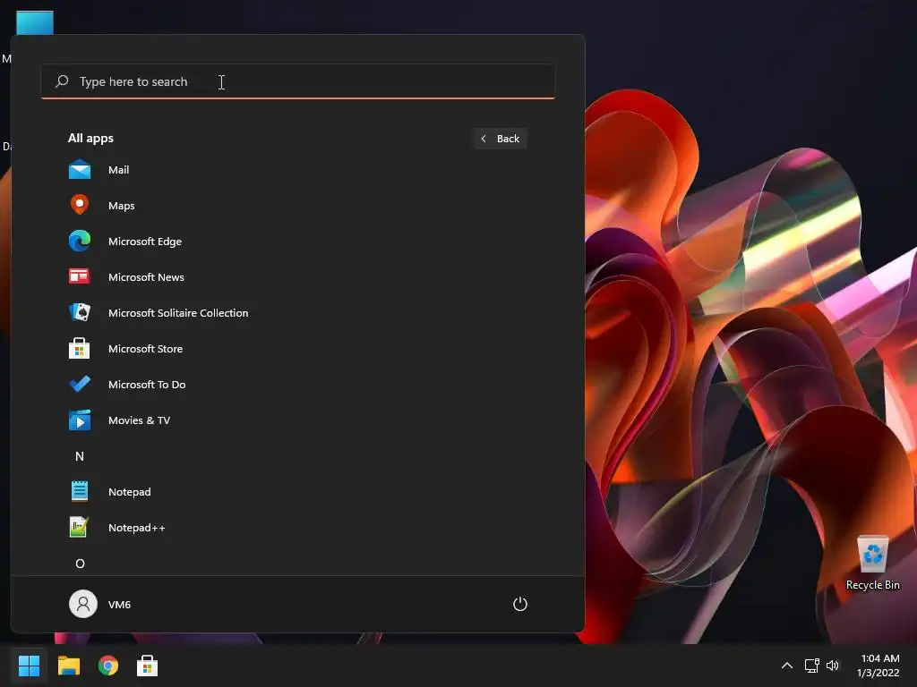
Task: Click the VM6 user name text
Action: [x=119, y=605]
